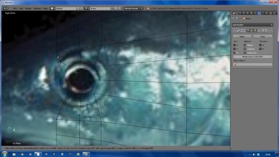279x157 pixels.
Task: Open the scene browse icon
Action: pyautogui.click(x=87, y=8)
